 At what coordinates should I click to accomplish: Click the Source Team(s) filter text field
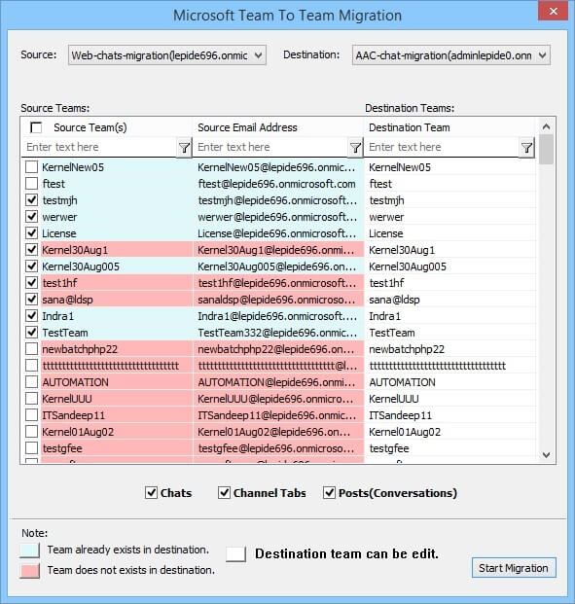coord(99,147)
